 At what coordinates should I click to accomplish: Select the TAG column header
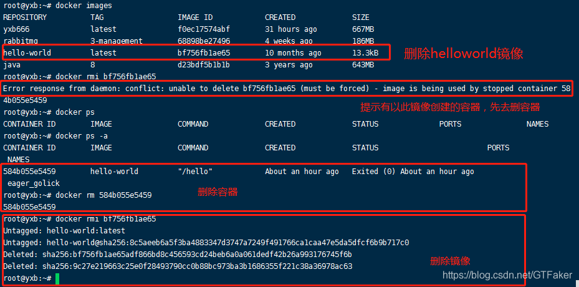coord(97,17)
